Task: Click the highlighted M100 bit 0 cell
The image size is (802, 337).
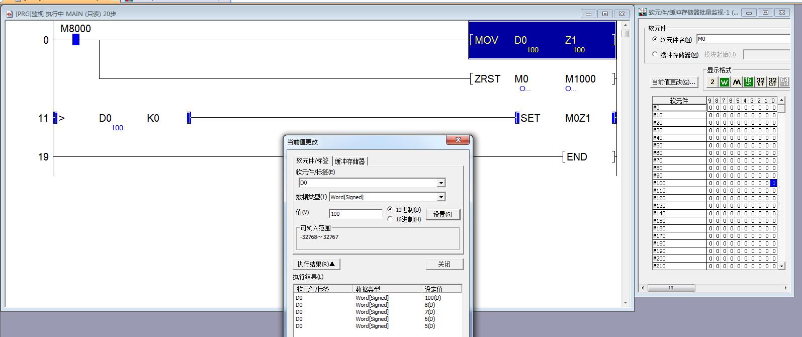Action: pyautogui.click(x=773, y=183)
